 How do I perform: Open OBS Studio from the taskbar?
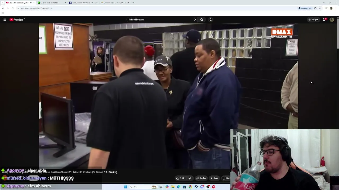208,187
